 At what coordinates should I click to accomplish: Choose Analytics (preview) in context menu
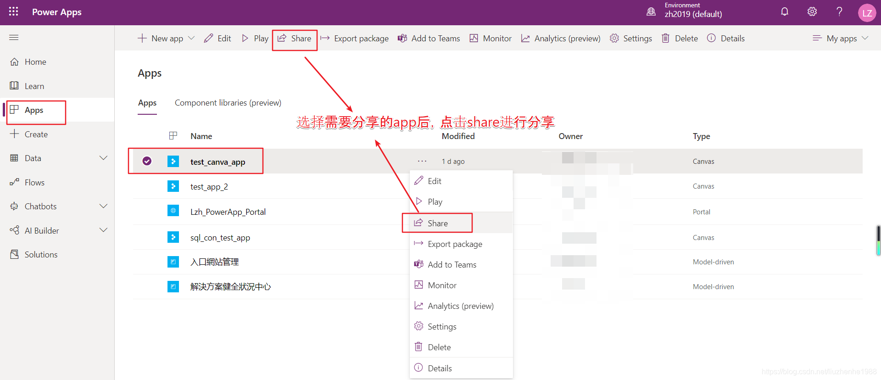click(x=461, y=306)
